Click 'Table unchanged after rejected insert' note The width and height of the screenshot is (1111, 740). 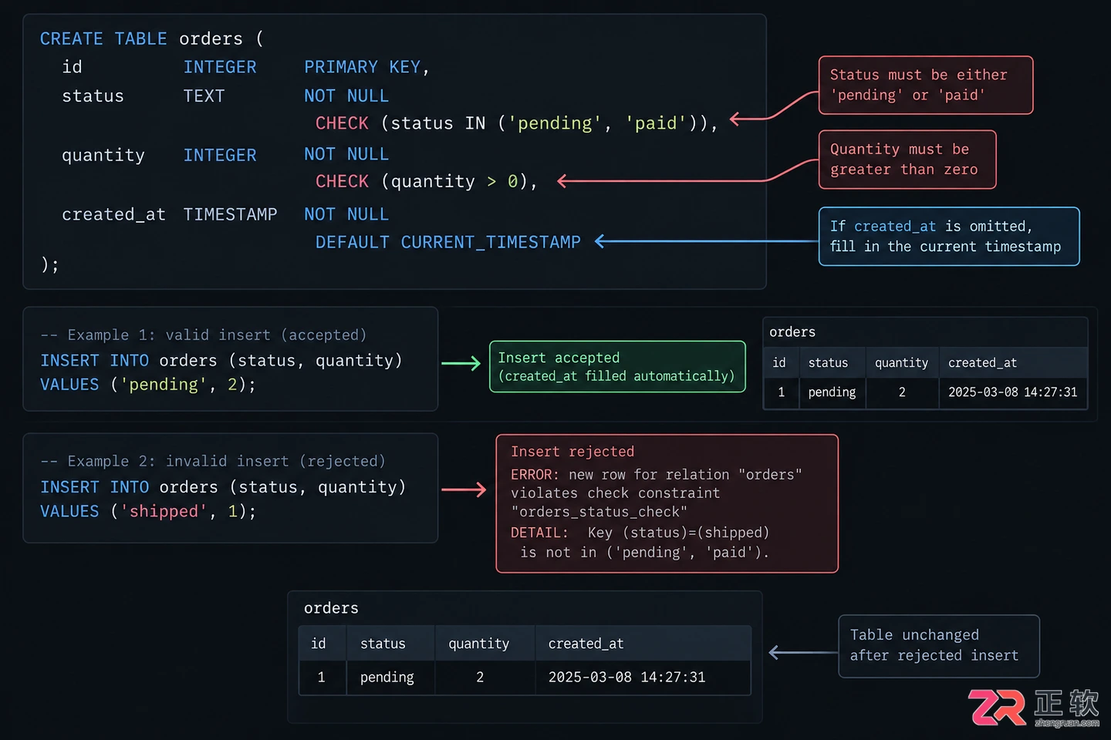[939, 646]
